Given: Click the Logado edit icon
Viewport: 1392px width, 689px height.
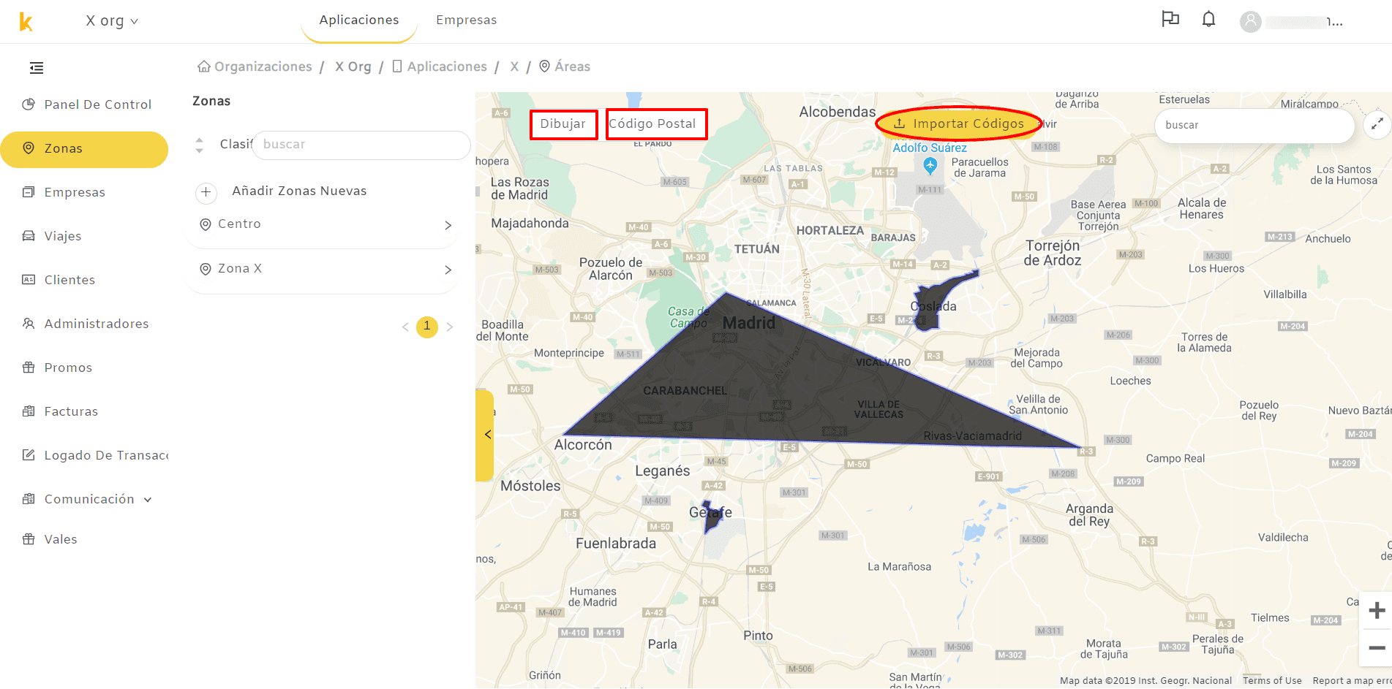Looking at the screenshot, I should point(29,454).
